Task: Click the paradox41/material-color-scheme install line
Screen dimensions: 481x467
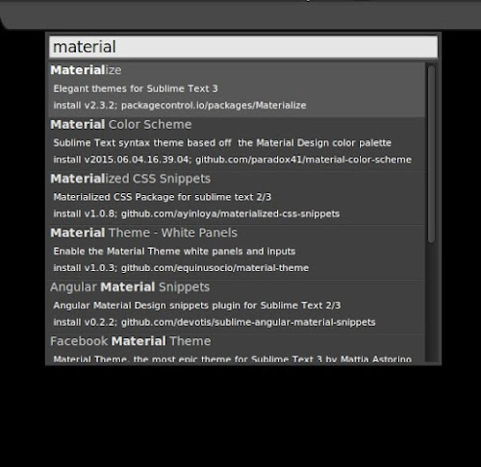Action: pos(232,160)
